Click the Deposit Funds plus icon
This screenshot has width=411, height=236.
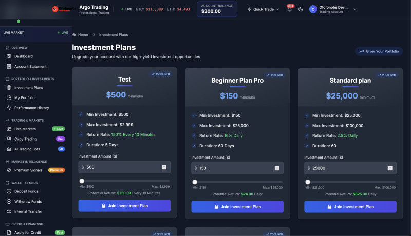click(9, 191)
